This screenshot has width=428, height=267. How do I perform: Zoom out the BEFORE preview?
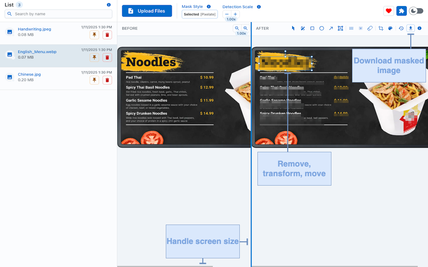click(237, 28)
